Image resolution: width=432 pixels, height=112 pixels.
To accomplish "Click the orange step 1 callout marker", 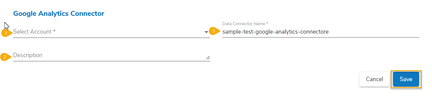I will [6, 33].
